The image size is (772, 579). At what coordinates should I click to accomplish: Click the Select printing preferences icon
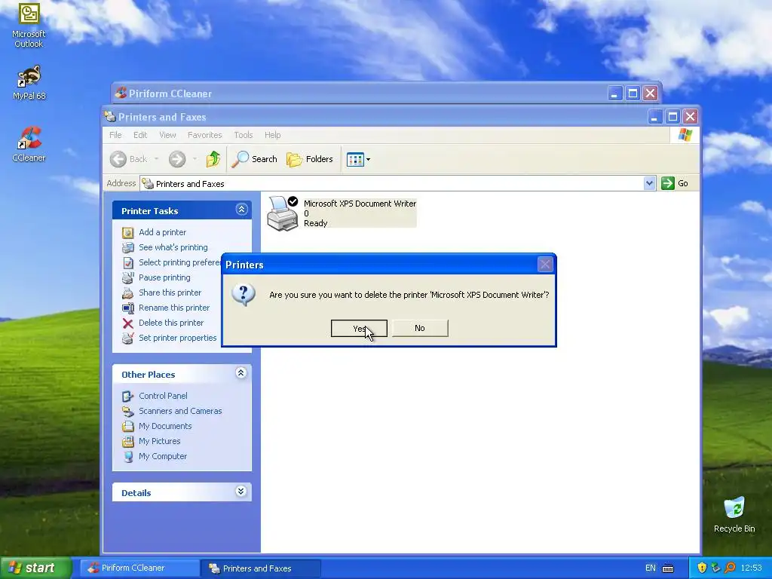coord(128,263)
